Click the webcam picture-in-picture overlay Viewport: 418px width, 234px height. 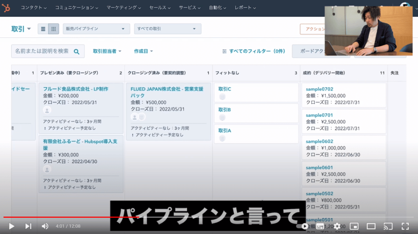[x=369, y=31]
